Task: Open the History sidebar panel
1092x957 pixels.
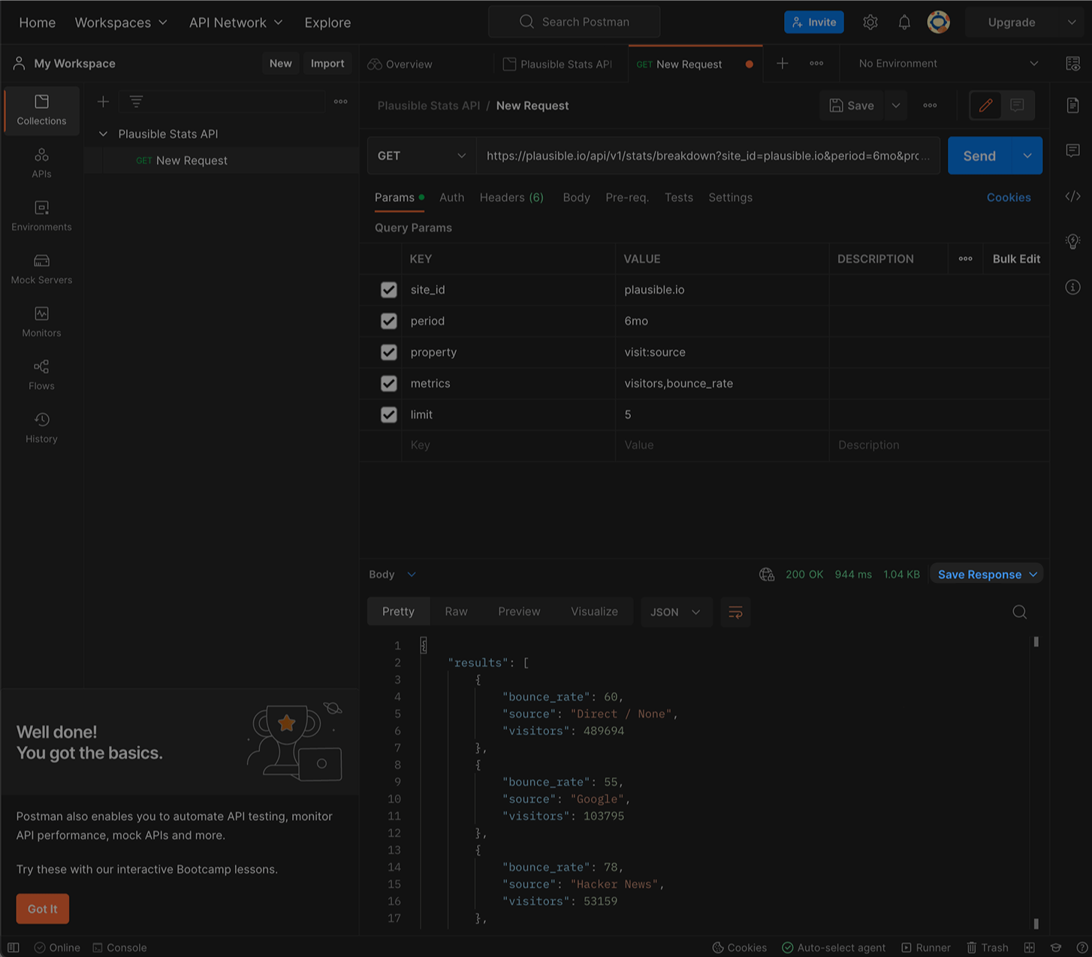Action: (41, 427)
